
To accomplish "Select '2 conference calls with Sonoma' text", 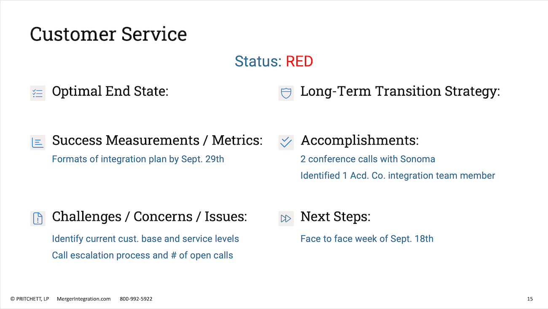I will click(368, 159).
